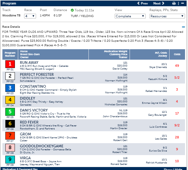Image resolution: width=188 pixels, height=170 pixels.
Task: Click the 9/2 odds for Red Fever
Action: 177,125
